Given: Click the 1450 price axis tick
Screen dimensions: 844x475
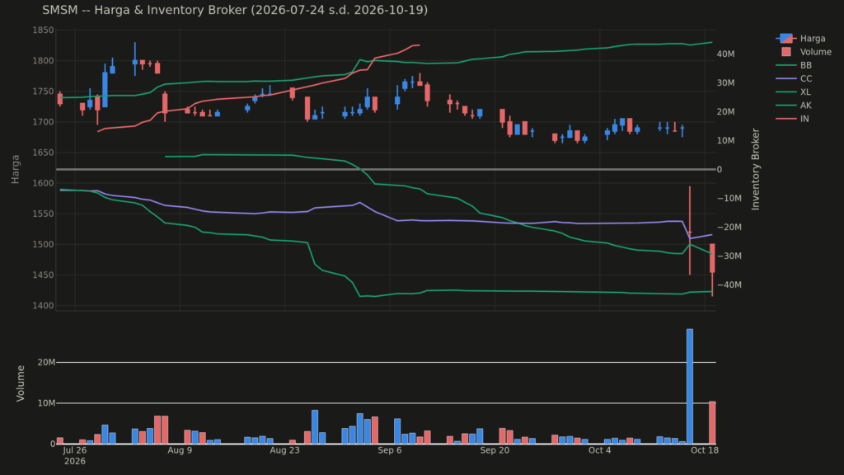Looking at the screenshot, I should (x=43, y=275).
